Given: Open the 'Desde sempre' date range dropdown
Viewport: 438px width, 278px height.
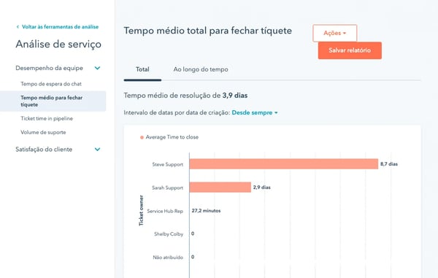Looking at the screenshot, I should (x=255, y=113).
